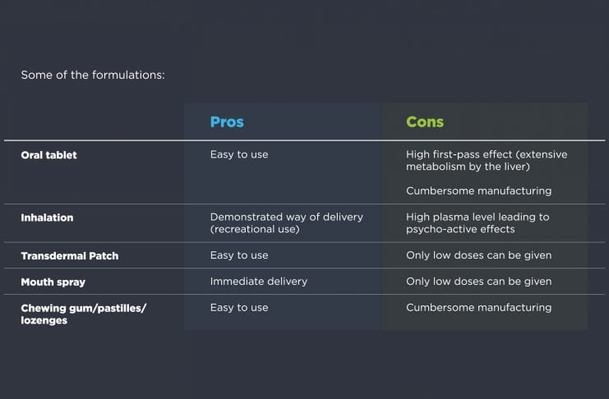Screen dimensions: 609x399
Task: Click Chewing gum 'Easy to use' cell
Action: (x=239, y=307)
